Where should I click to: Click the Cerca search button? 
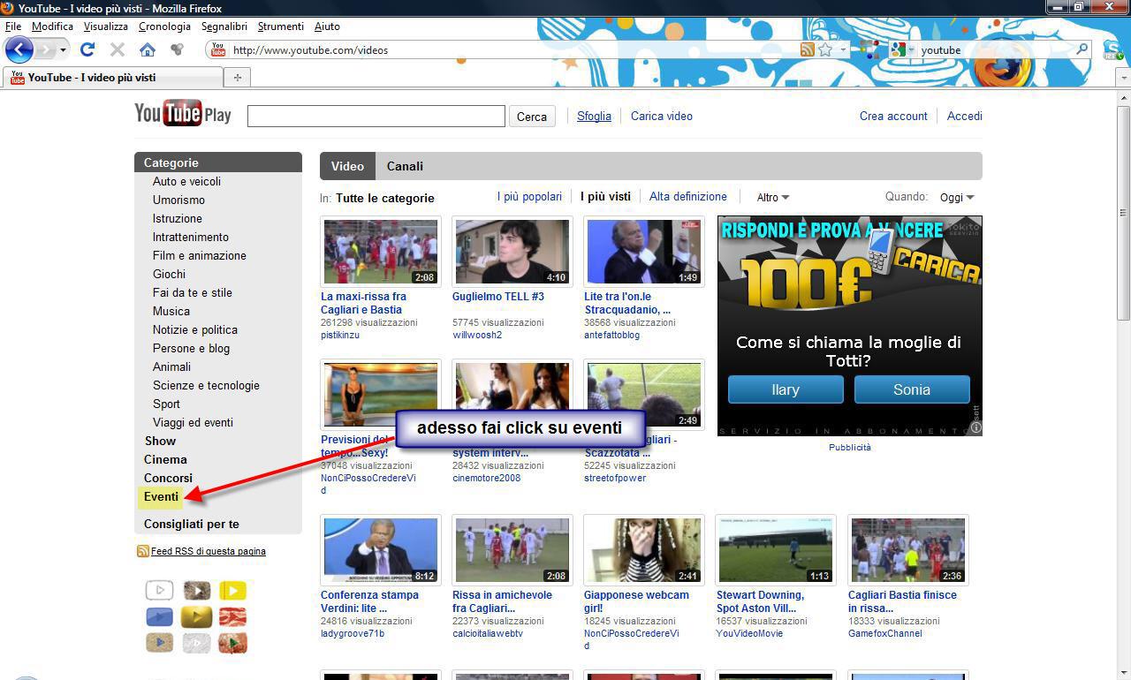(532, 117)
